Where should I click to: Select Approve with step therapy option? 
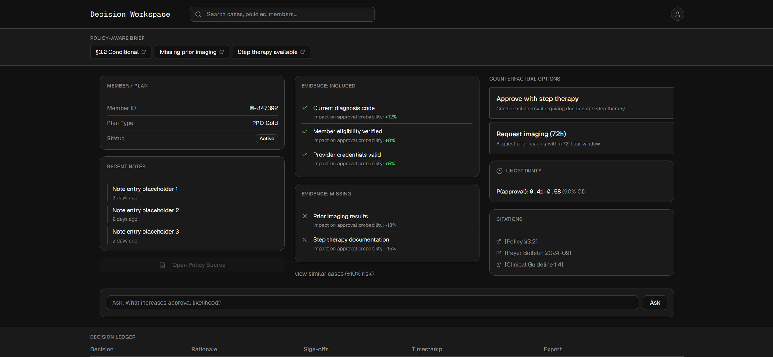coord(581,103)
